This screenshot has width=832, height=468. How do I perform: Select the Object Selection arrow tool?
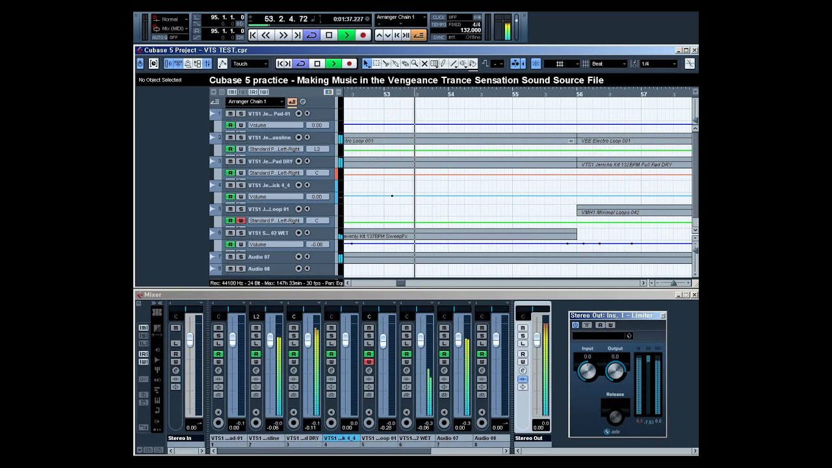point(367,64)
